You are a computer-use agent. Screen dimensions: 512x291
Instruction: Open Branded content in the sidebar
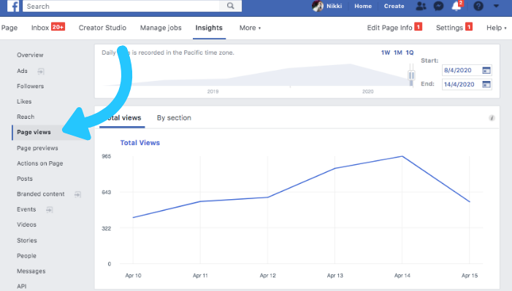tap(41, 194)
